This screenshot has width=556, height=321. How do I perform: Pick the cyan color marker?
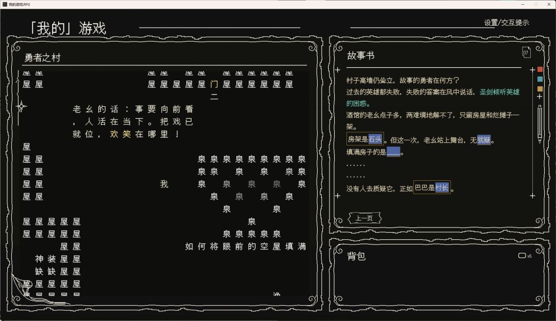click(540, 79)
